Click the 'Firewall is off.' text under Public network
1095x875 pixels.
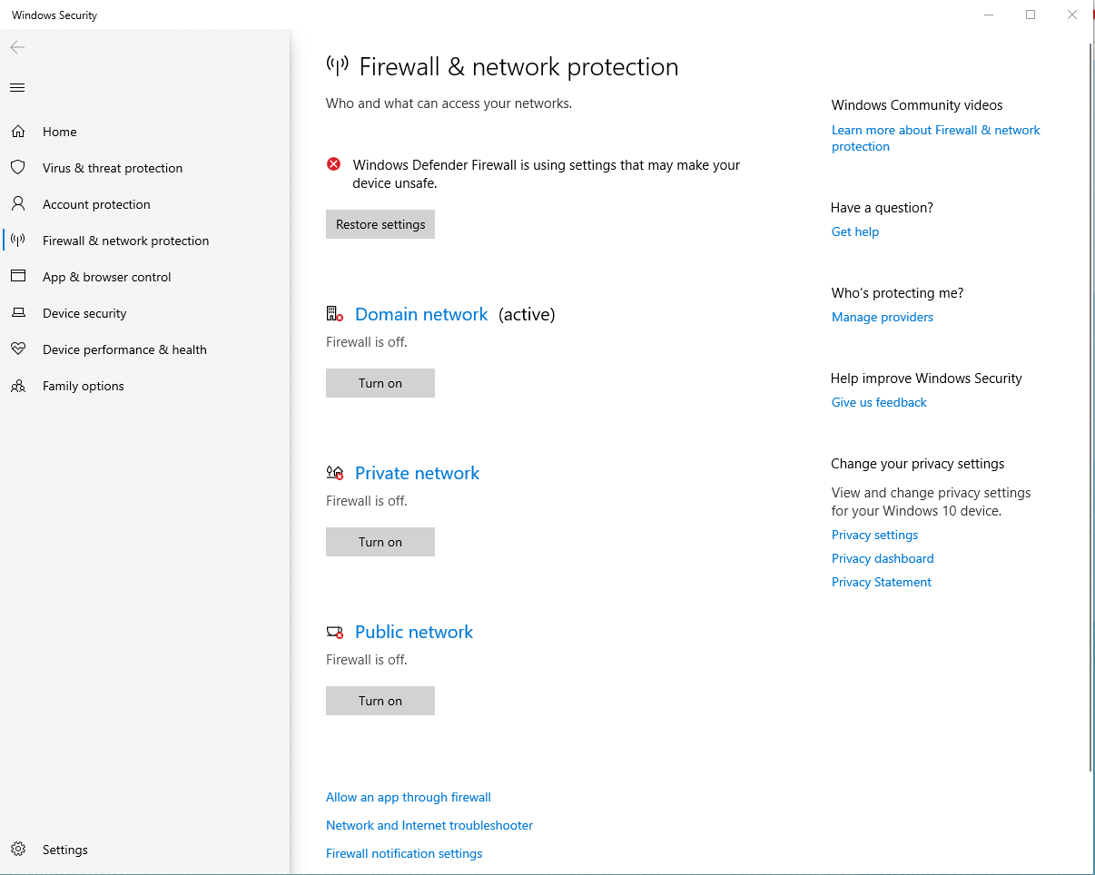(x=367, y=660)
